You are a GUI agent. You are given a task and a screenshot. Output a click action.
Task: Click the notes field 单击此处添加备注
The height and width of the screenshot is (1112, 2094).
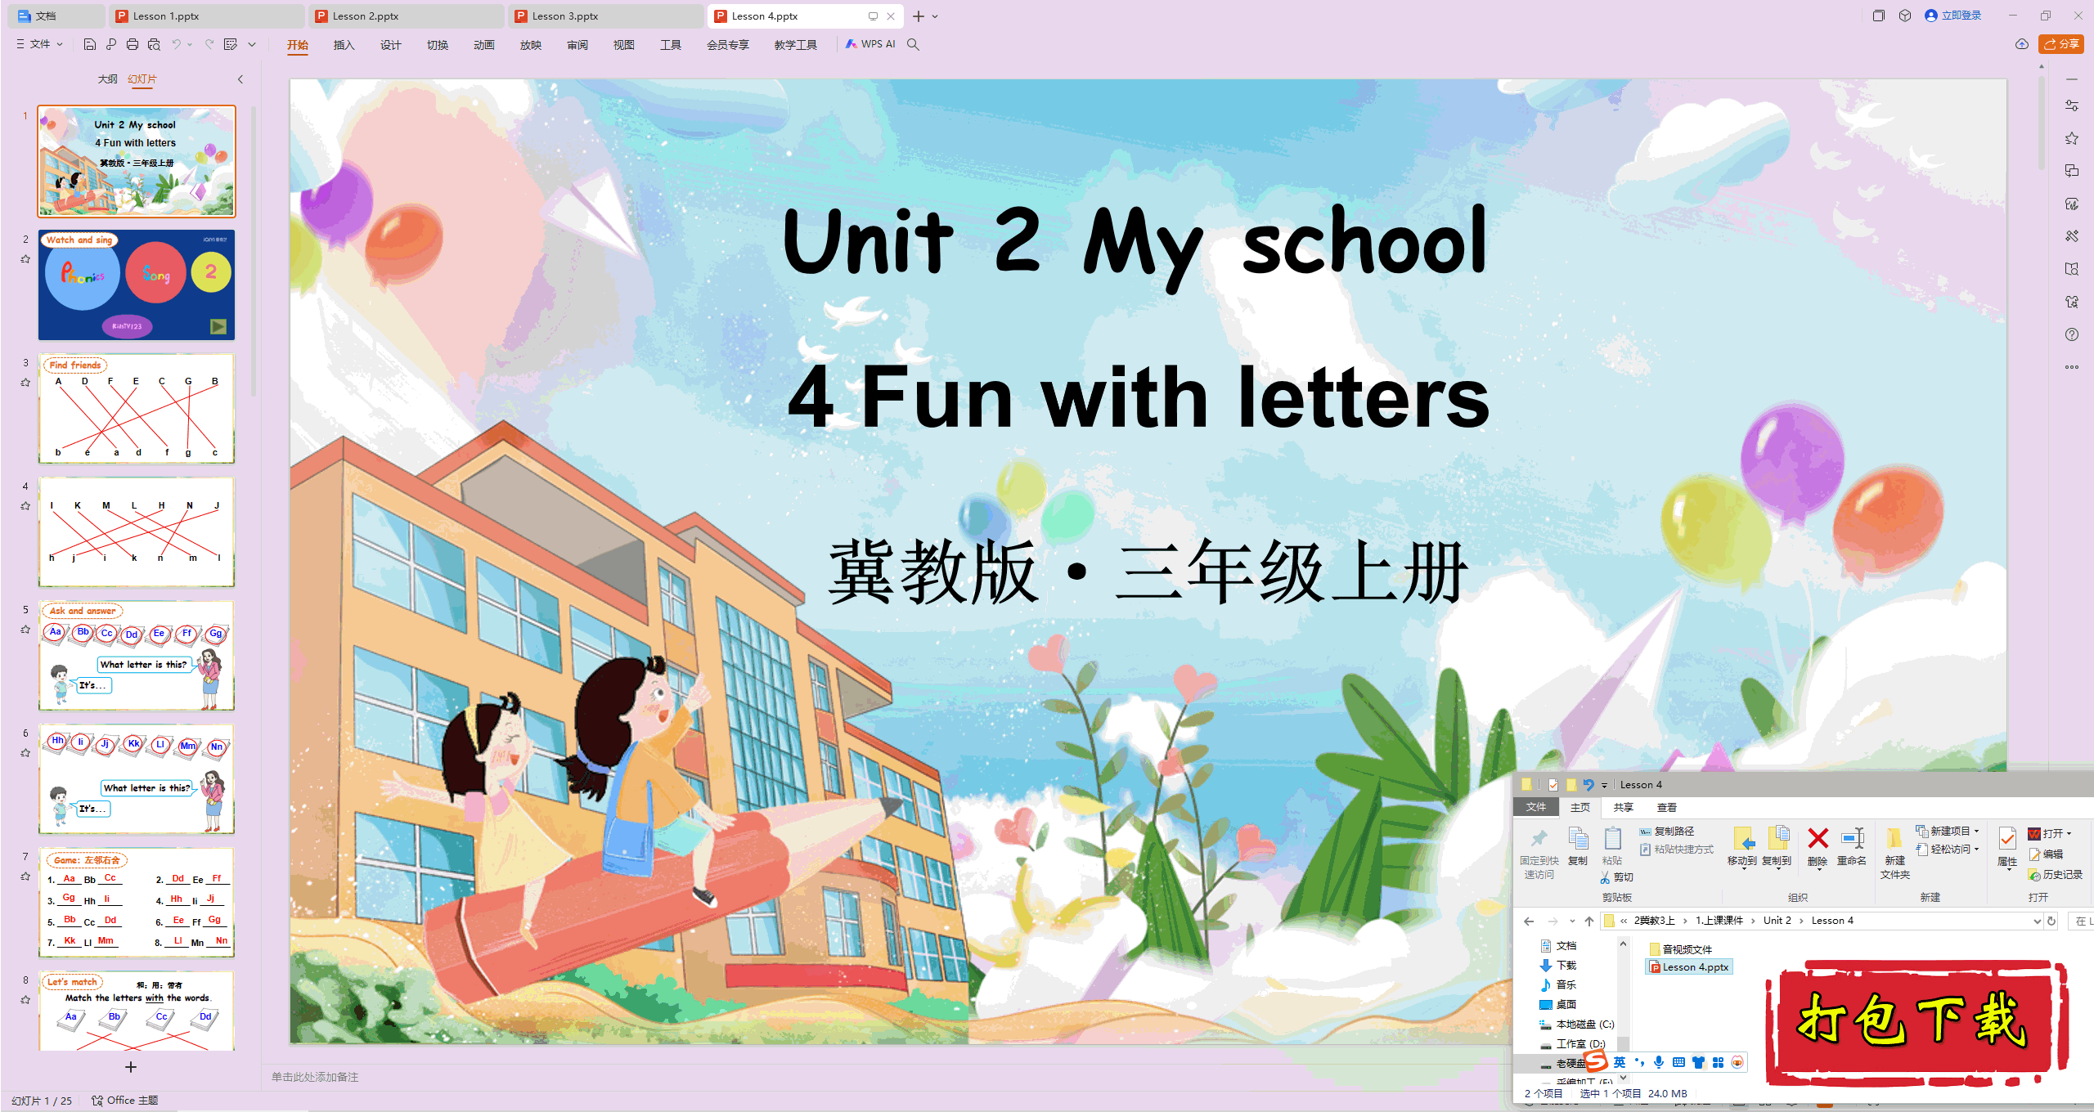315,1077
